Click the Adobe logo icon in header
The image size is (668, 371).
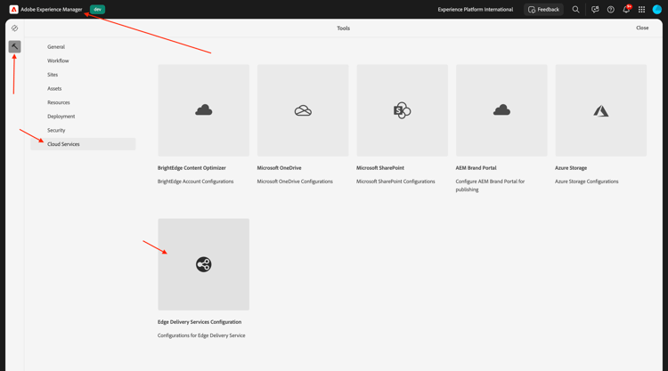click(x=13, y=10)
